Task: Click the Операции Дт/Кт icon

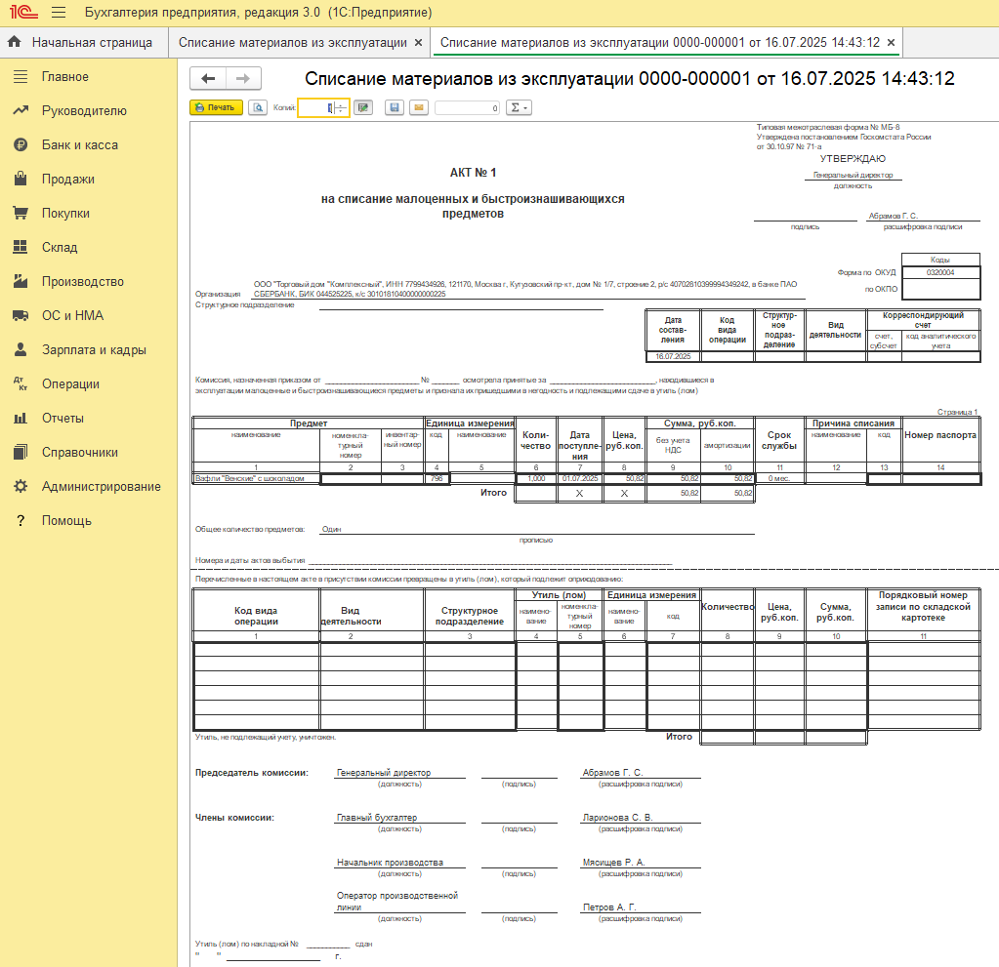Action: (21, 383)
